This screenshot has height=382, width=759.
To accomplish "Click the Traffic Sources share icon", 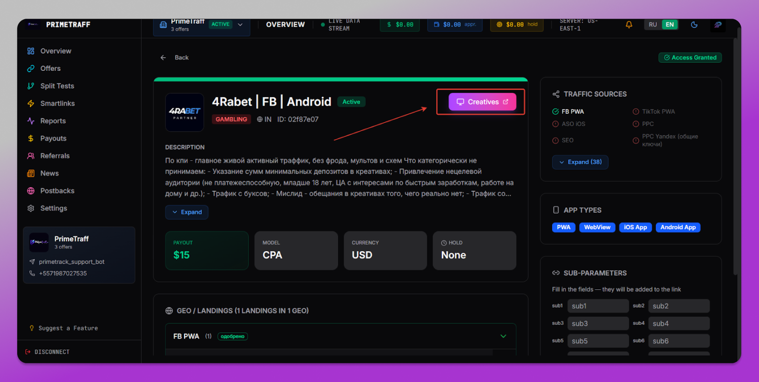I will point(556,94).
